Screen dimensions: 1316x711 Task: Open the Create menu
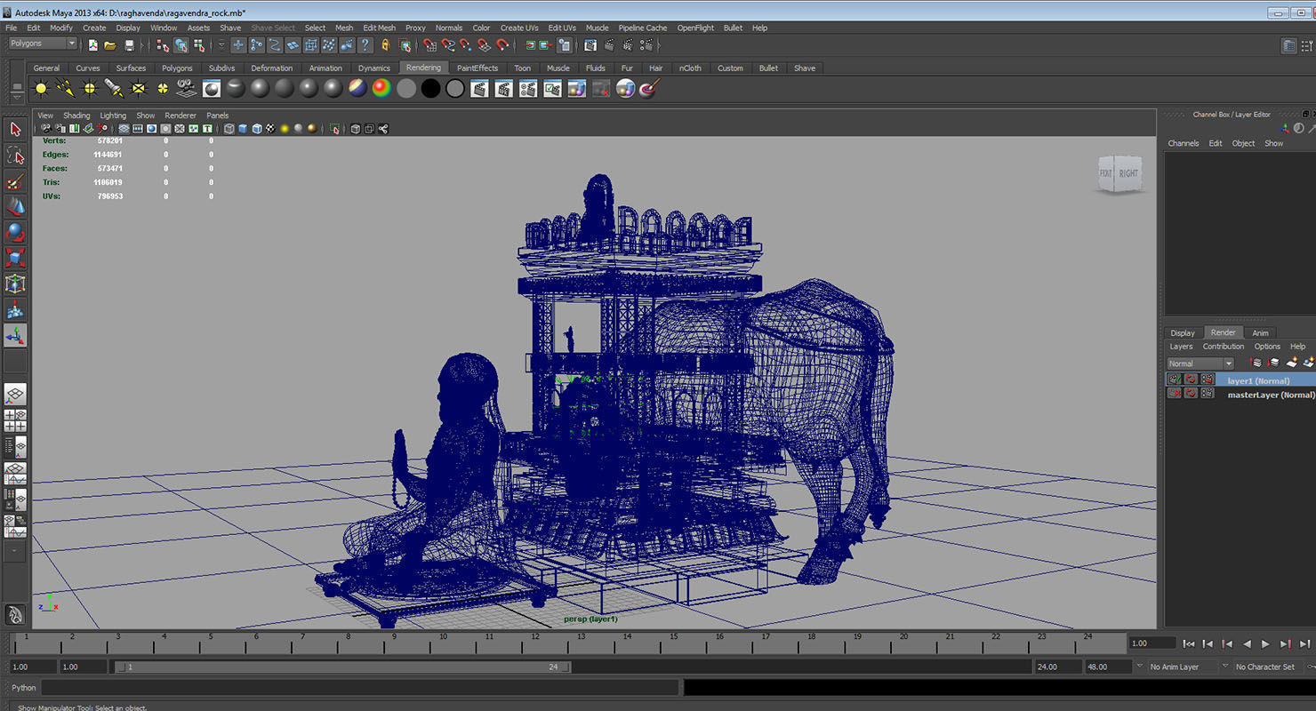coord(94,28)
